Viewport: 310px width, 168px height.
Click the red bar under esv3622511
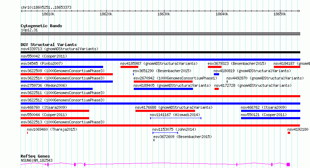pos(160,96)
